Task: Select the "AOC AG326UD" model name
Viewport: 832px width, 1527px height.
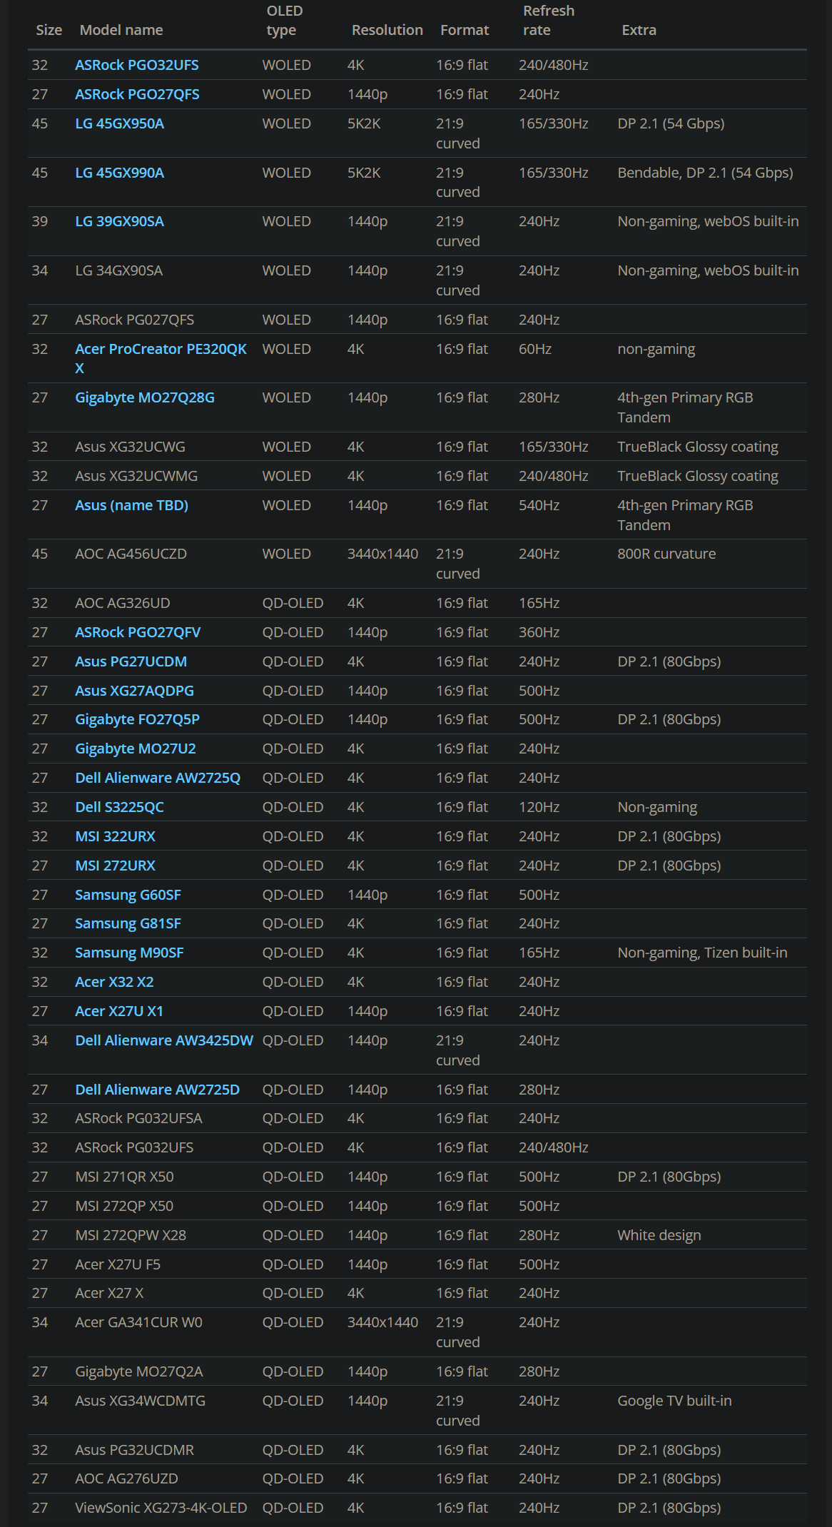Action: point(123,603)
